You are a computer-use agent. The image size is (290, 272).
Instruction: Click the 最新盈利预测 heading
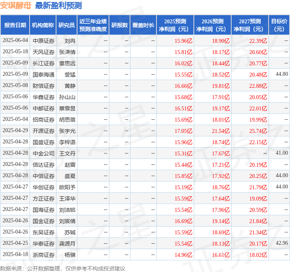coord(58,5)
